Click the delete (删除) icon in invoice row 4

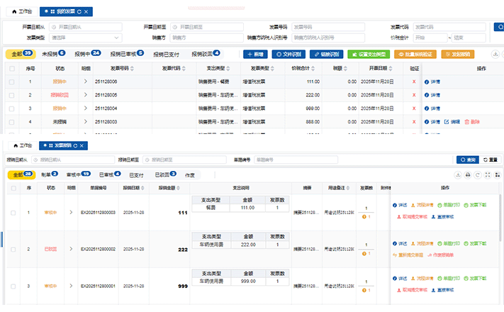[466, 122]
